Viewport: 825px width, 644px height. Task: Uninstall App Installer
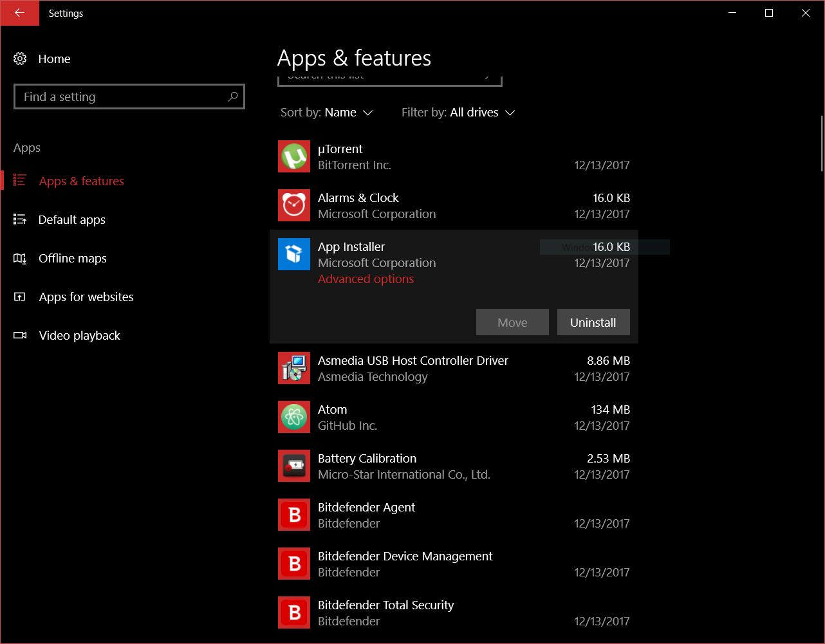pyautogui.click(x=593, y=322)
